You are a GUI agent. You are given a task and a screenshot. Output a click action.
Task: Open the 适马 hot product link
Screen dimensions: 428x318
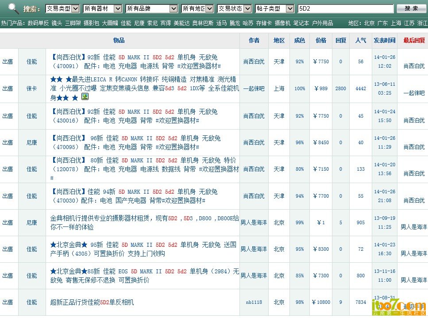click(x=222, y=23)
